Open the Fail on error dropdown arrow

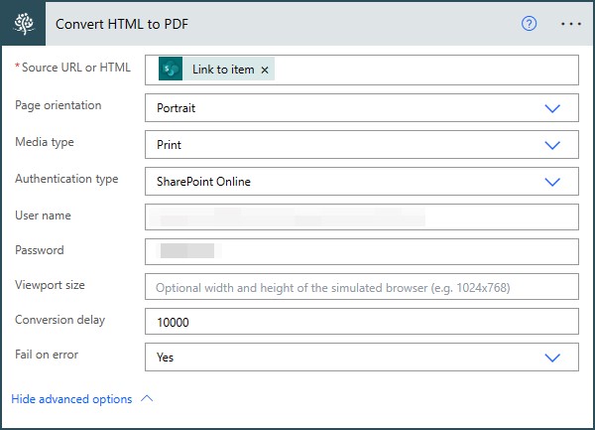[x=553, y=357]
